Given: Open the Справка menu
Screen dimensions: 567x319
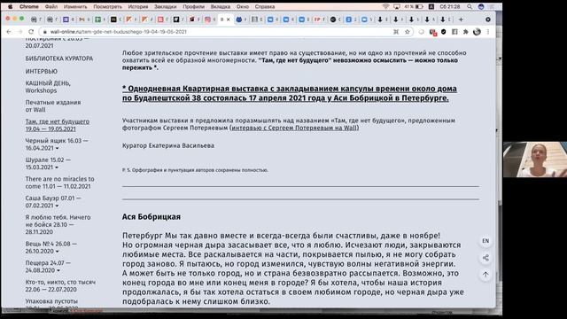Looking at the screenshot, I should (265, 6).
